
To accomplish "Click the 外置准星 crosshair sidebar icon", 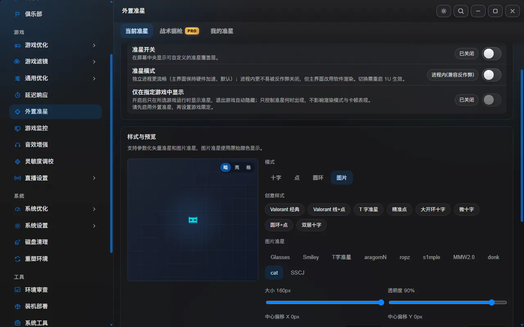I will click(18, 111).
